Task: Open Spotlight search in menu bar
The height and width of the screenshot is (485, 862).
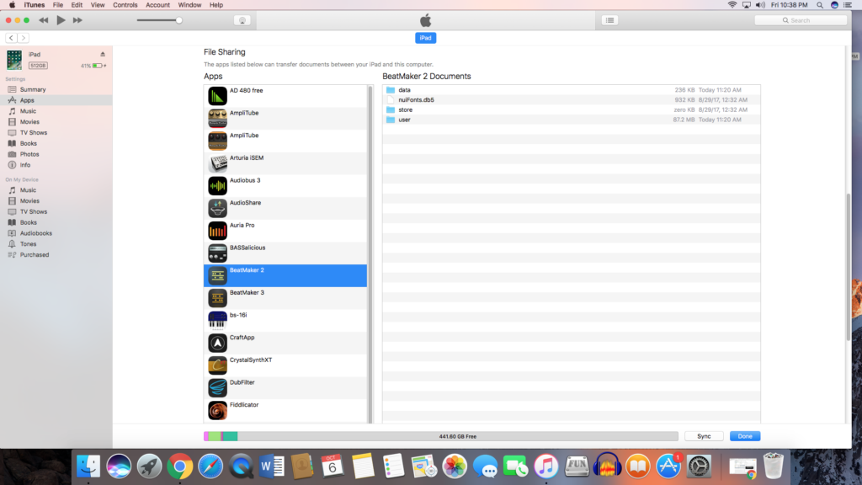Action: tap(820, 5)
